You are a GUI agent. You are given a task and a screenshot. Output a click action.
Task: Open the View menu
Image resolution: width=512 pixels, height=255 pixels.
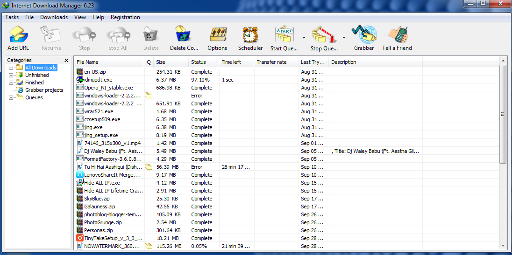pyautogui.click(x=80, y=17)
